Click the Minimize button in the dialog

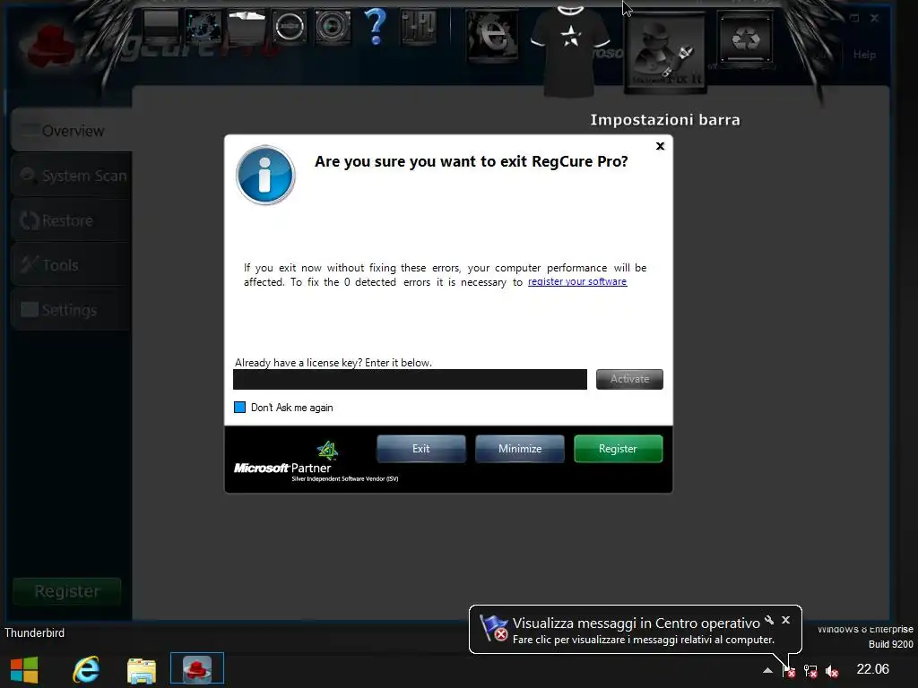(x=520, y=449)
